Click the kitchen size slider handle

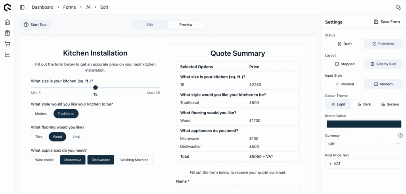click(x=95, y=87)
